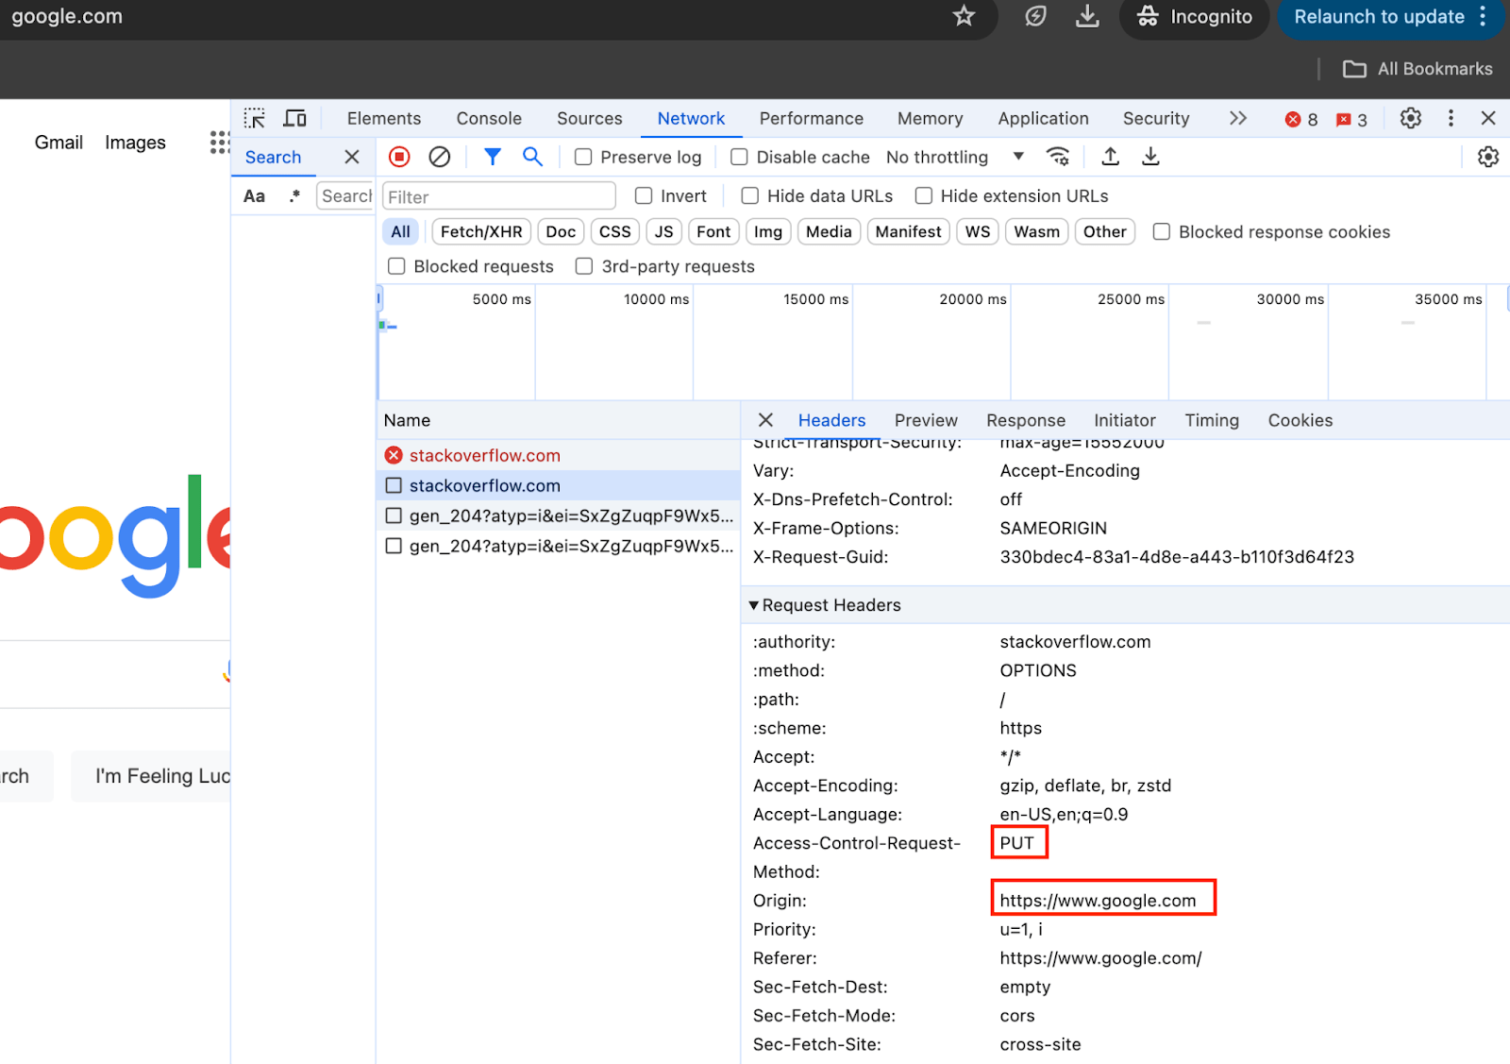Open the network filter bar
Screen dimensions: 1510x1064
pos(493,157)
